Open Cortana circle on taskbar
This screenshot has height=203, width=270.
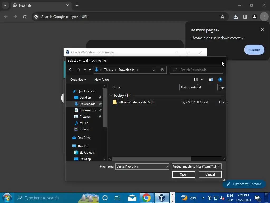[x=105, y=198]
